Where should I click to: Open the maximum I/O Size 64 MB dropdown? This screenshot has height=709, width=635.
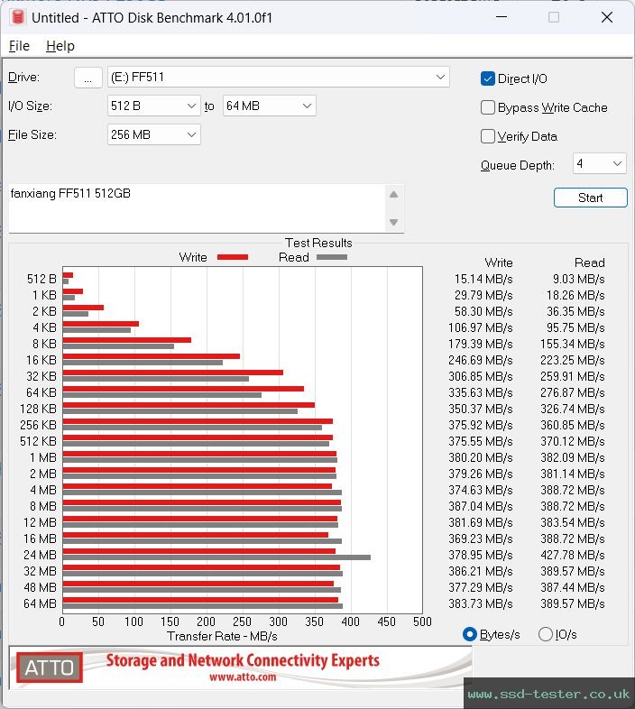269,106
